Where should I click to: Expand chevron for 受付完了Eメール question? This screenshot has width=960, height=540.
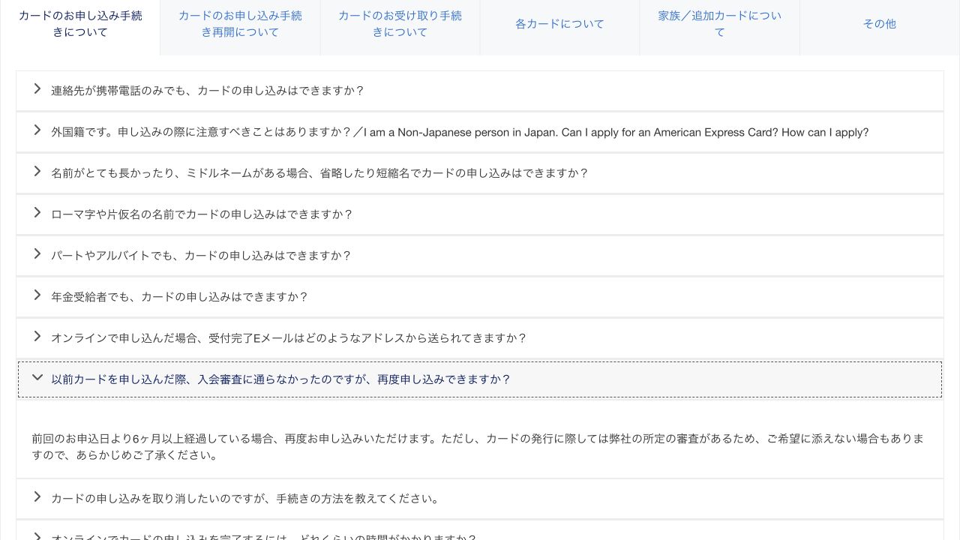37,337
